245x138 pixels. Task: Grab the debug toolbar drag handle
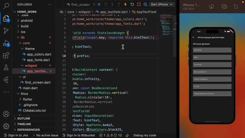coord(94,4)
